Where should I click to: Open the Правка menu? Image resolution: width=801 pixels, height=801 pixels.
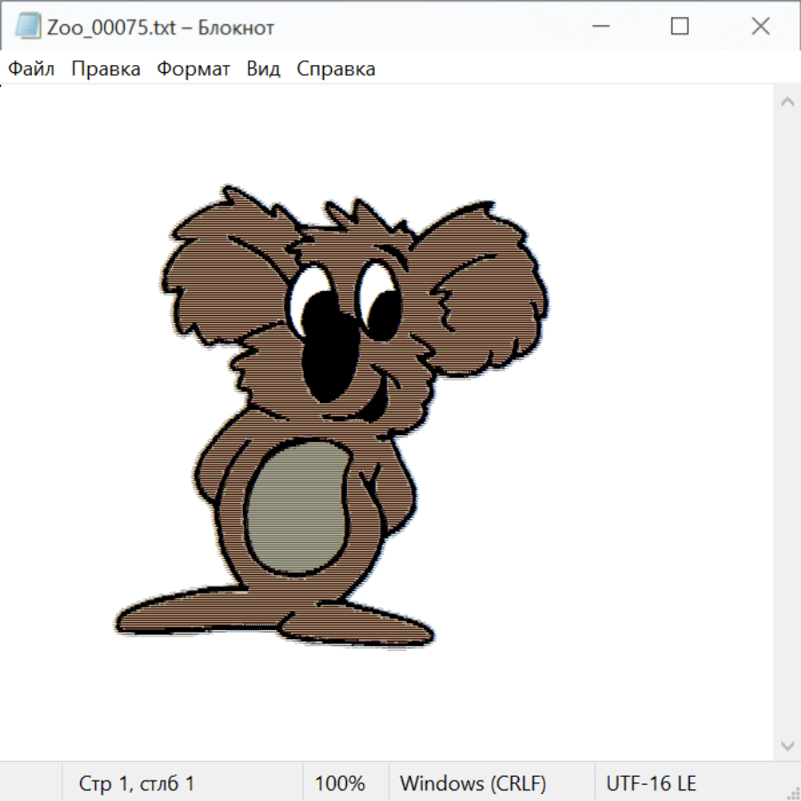point(105,69)
